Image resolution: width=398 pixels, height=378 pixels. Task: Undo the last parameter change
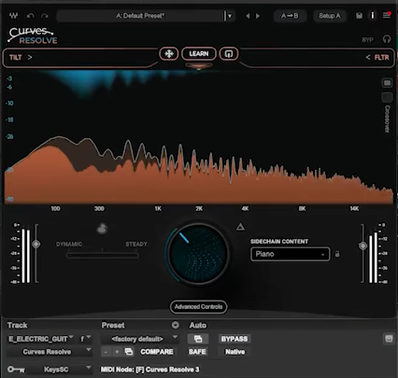click(x=30, y=16)
